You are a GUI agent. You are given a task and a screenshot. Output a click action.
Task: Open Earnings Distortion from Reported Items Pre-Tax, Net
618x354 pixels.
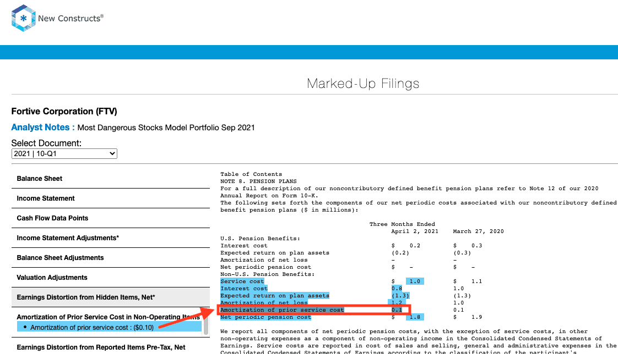(101, 347)
